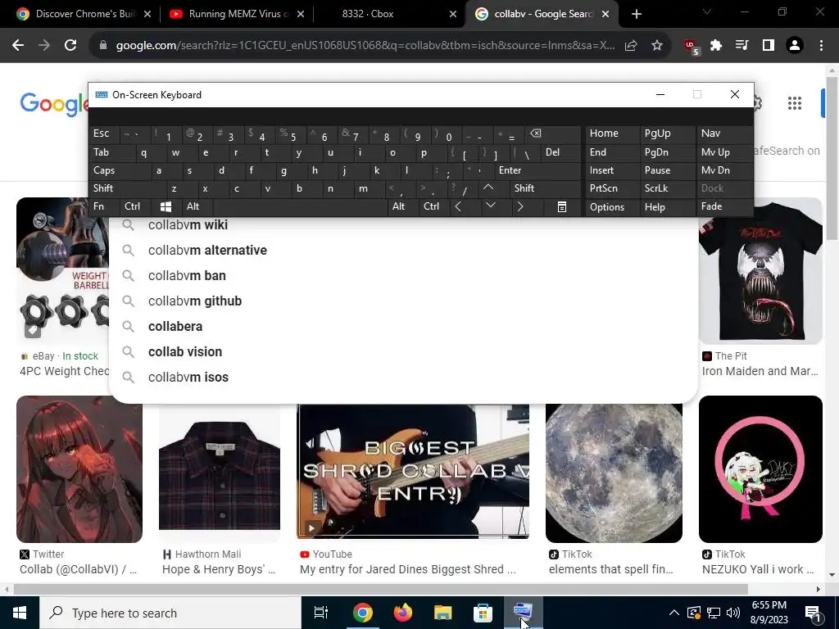The height and width of the screenshot is (629, 839).
Task: Open the volume icon in system tray
Action: pos(733,613)
